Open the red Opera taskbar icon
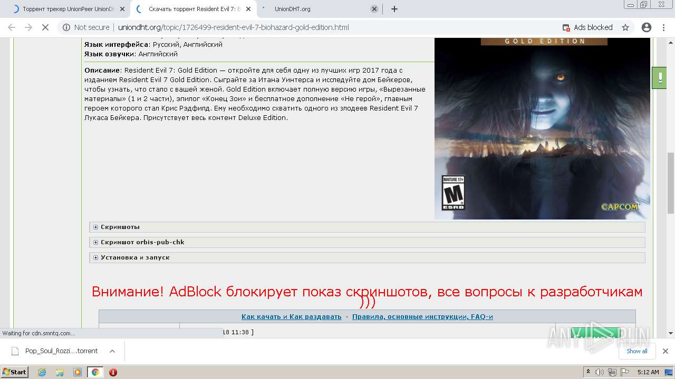675x379 pixels. click(113, 372)
